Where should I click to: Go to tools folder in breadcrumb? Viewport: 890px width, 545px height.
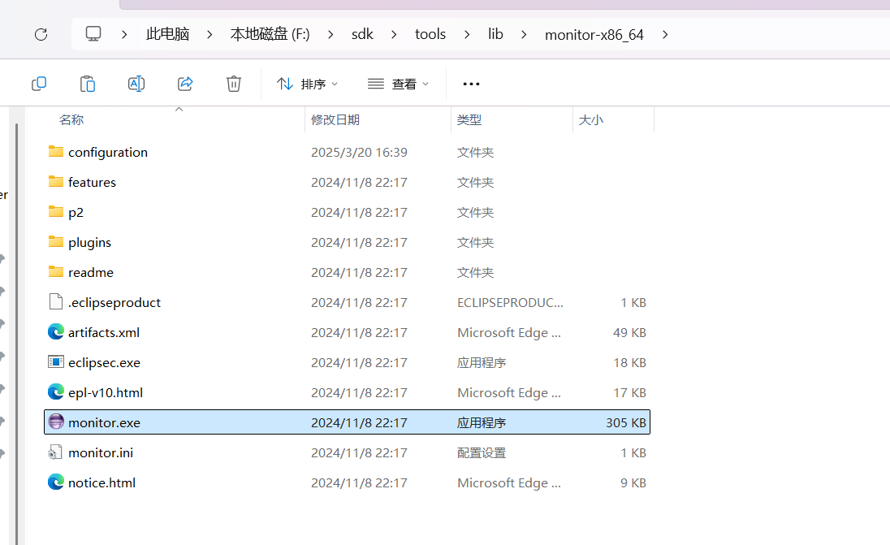click(430, 34)
